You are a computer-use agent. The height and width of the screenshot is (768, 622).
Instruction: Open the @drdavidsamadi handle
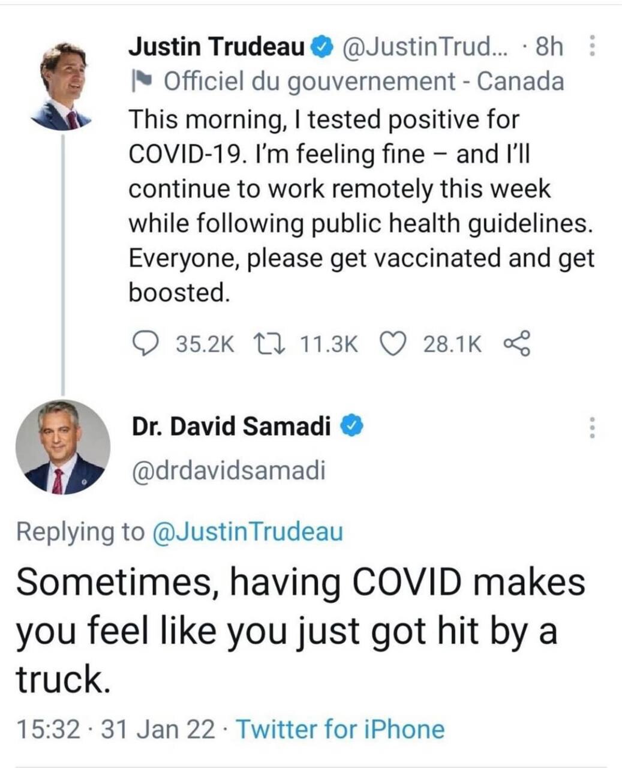point(229,470)
